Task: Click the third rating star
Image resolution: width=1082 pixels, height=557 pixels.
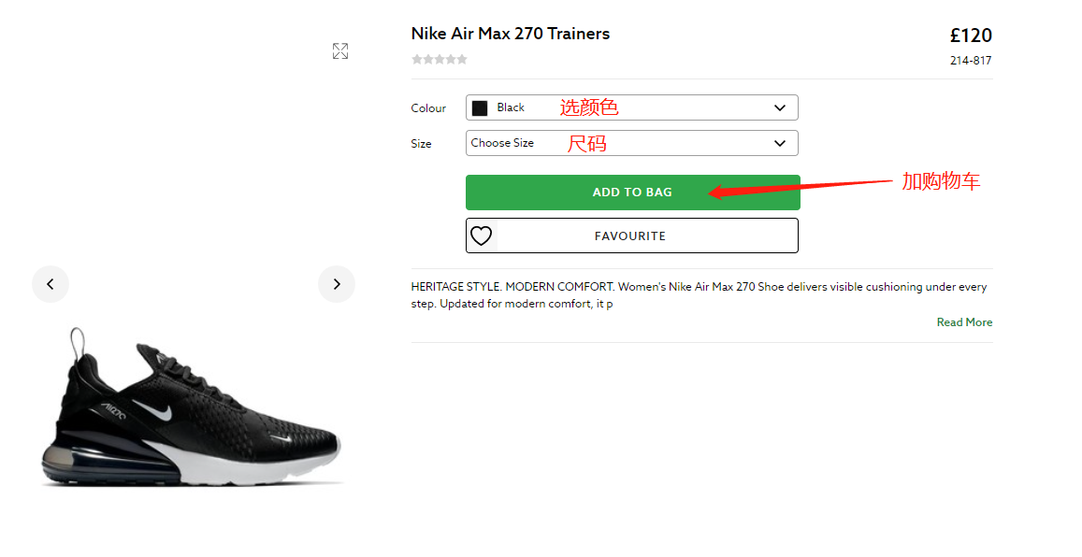Action: tap(440, 59)
